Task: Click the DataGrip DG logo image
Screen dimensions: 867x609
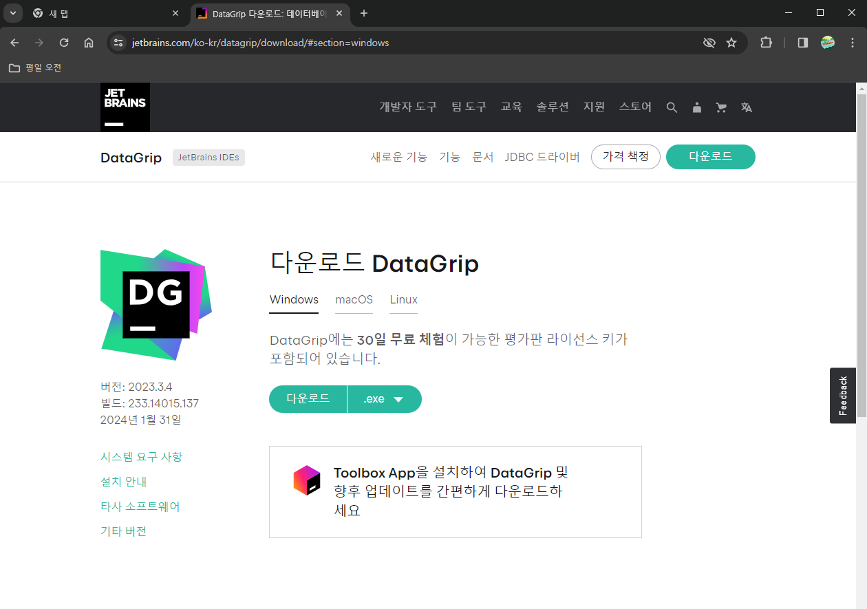Action: [156, 305]
